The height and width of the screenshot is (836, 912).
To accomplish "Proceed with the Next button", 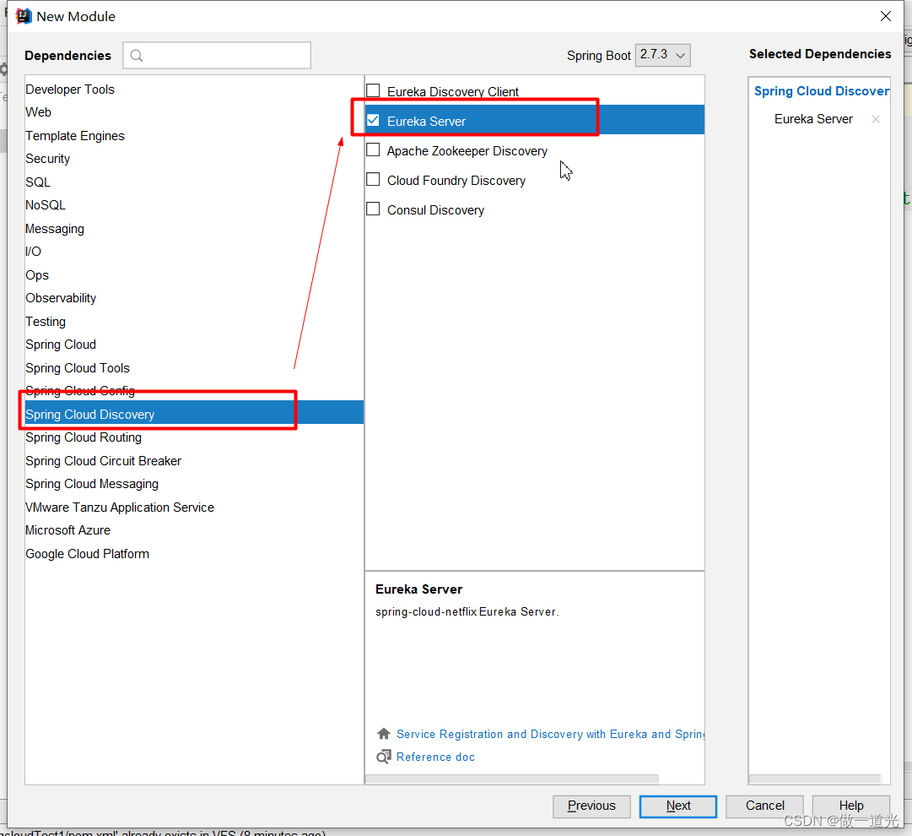I will (678, 806).
